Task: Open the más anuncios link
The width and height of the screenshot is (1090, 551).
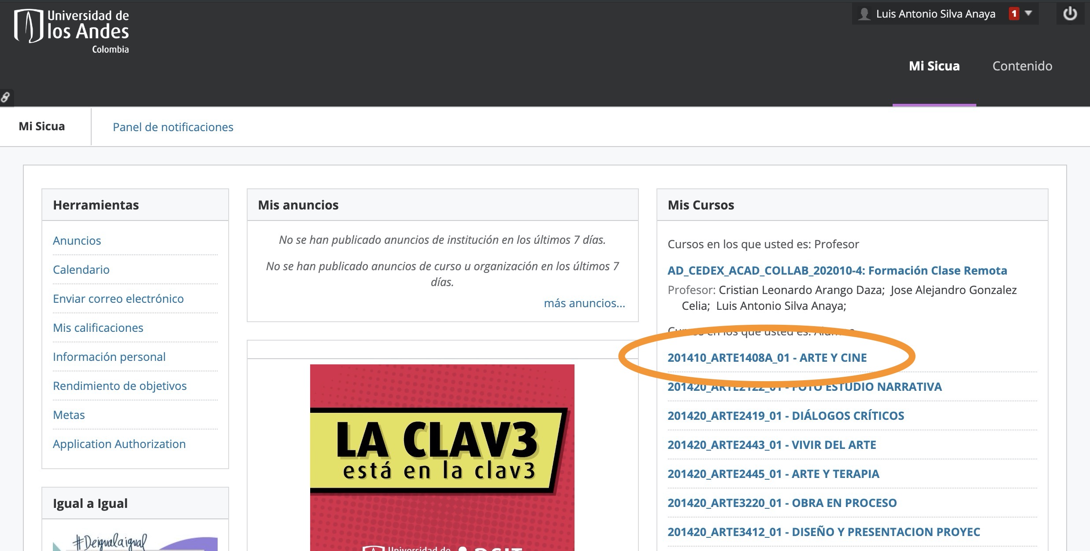Action: 584,303
